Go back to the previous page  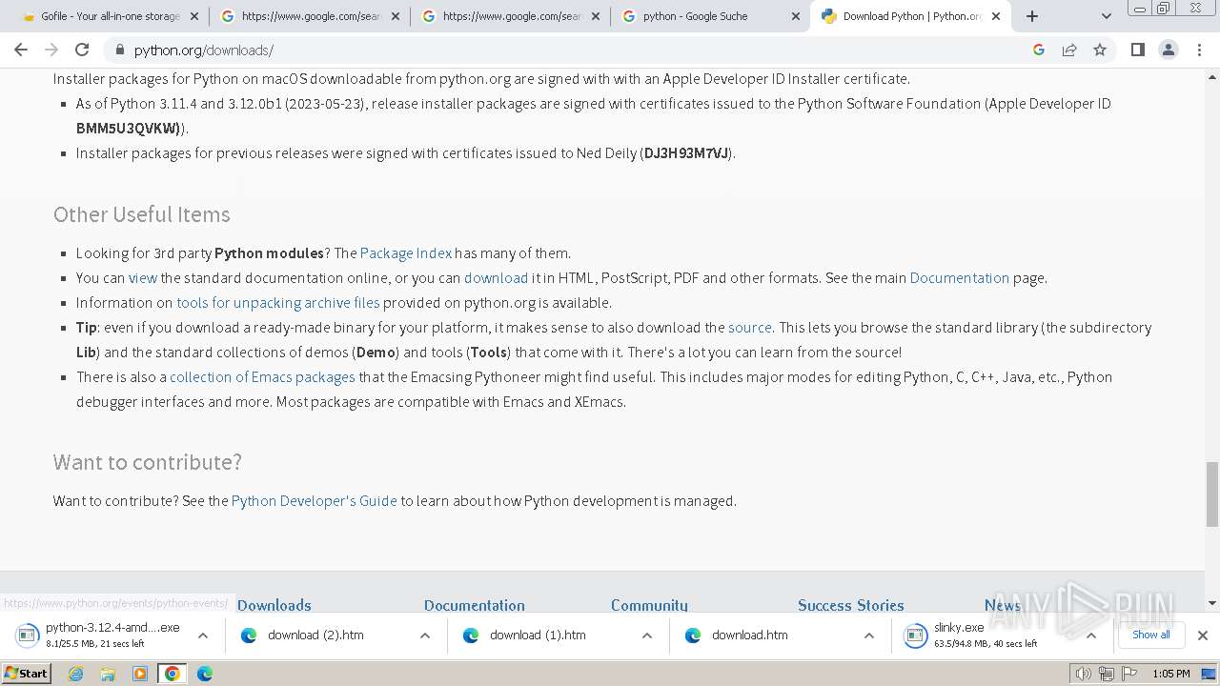pyautogui.click(x=21, y=50)
